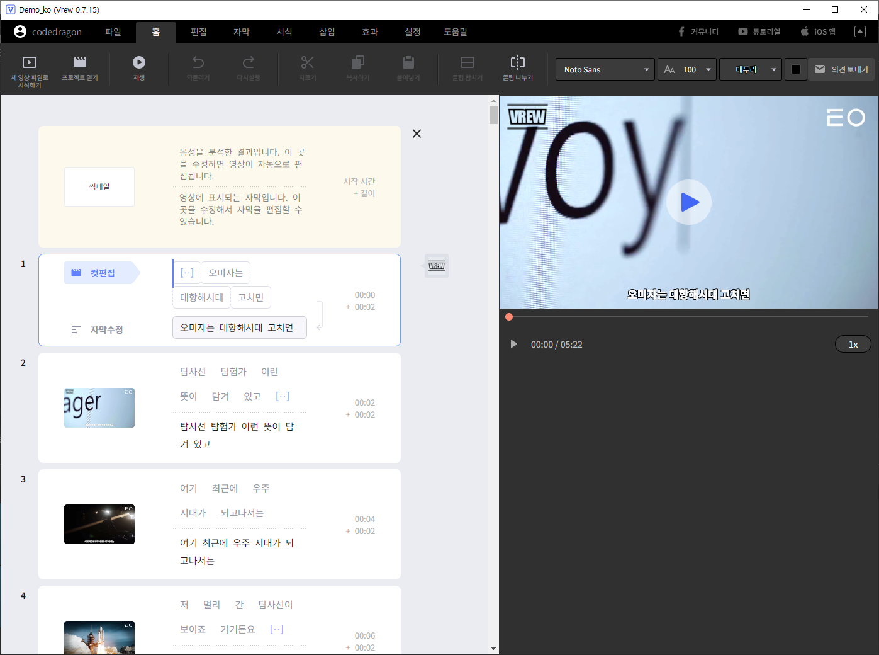Send feedback with 의견 보내기 button

click(841, 69)
